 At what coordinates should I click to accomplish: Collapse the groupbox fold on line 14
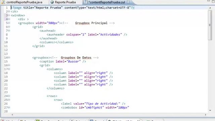point(9,57)
